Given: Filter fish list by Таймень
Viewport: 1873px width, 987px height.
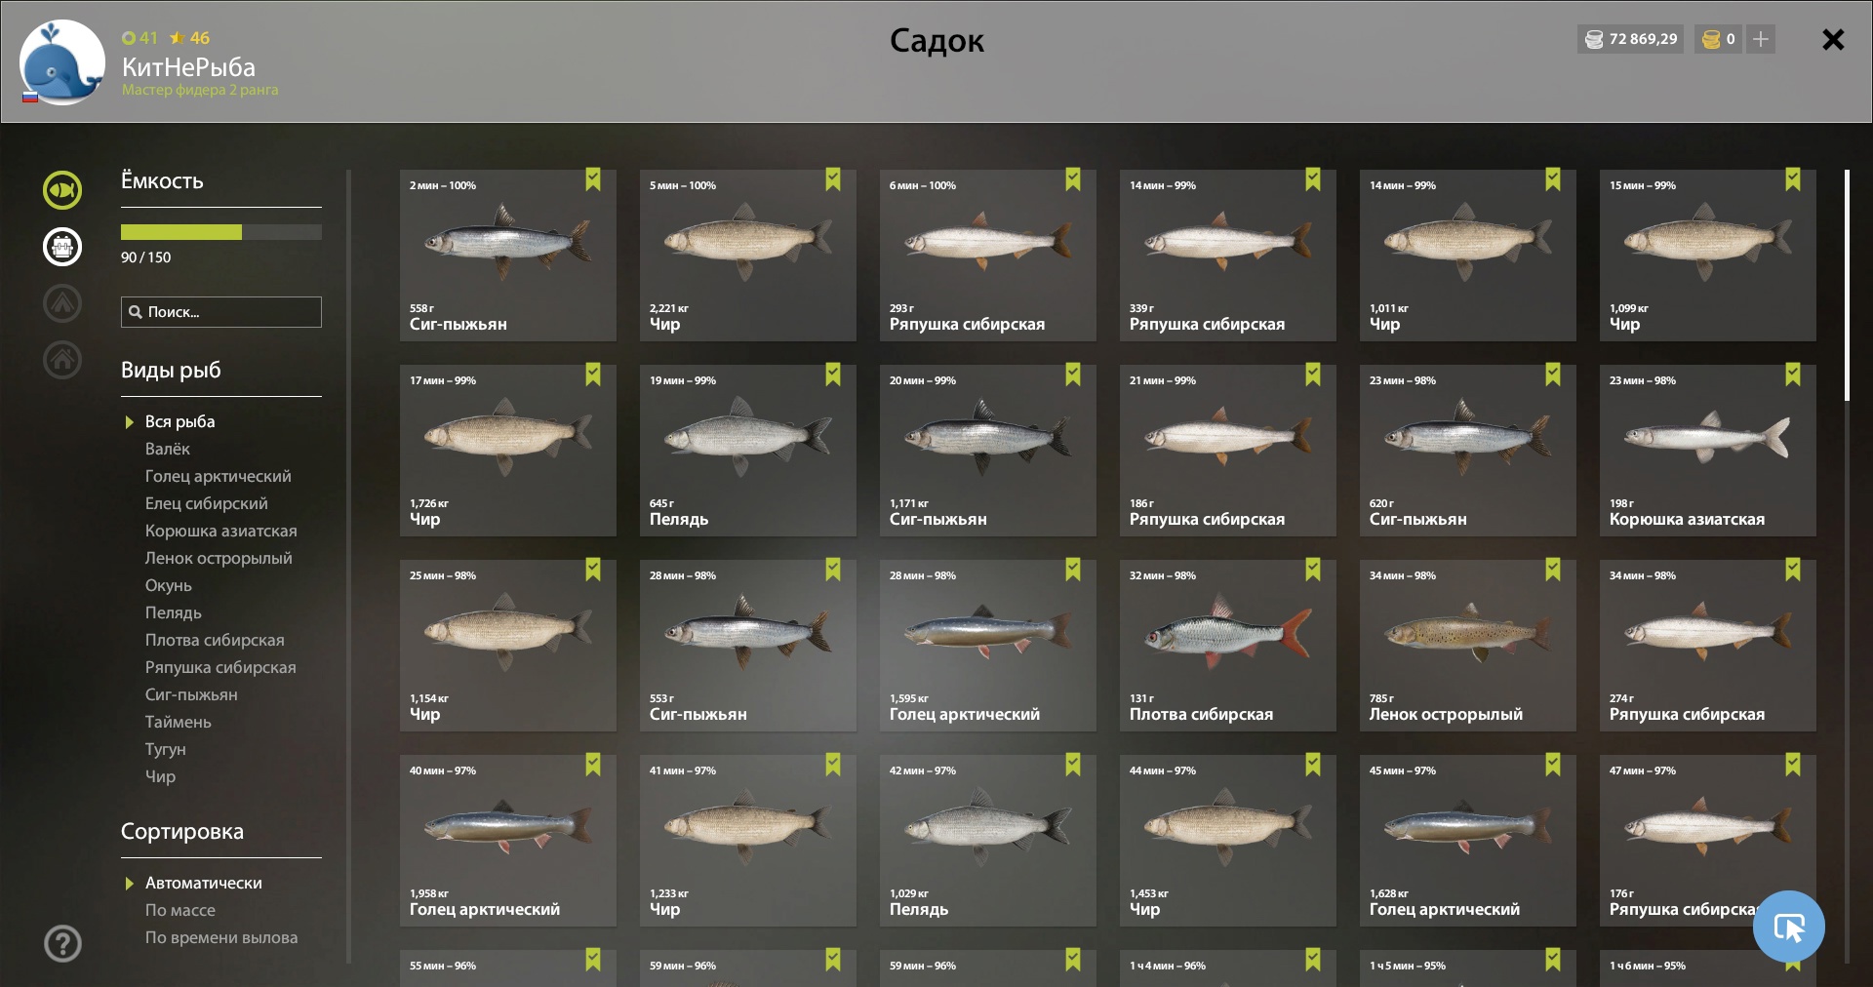Looking at the screenshot, I should (x=179, y=722).
